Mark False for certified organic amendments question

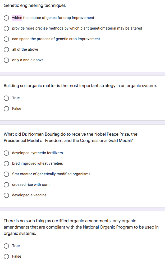(x=6, y=257)
